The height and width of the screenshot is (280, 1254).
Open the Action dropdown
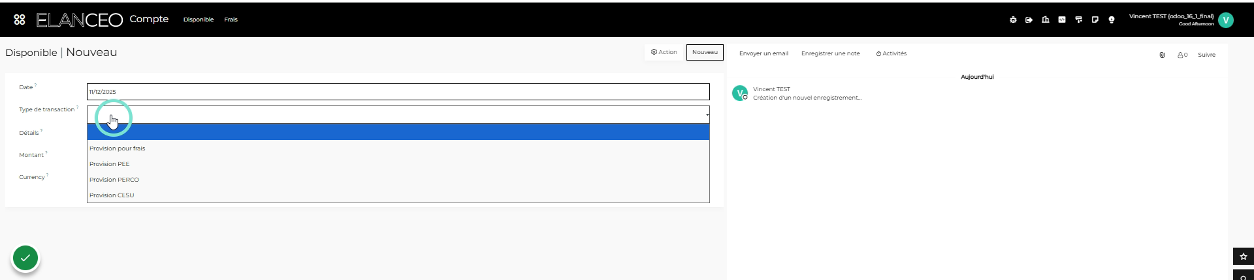664,52
